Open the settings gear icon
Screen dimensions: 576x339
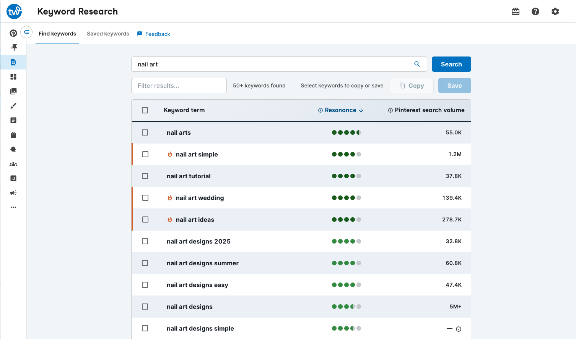point(555,11)
